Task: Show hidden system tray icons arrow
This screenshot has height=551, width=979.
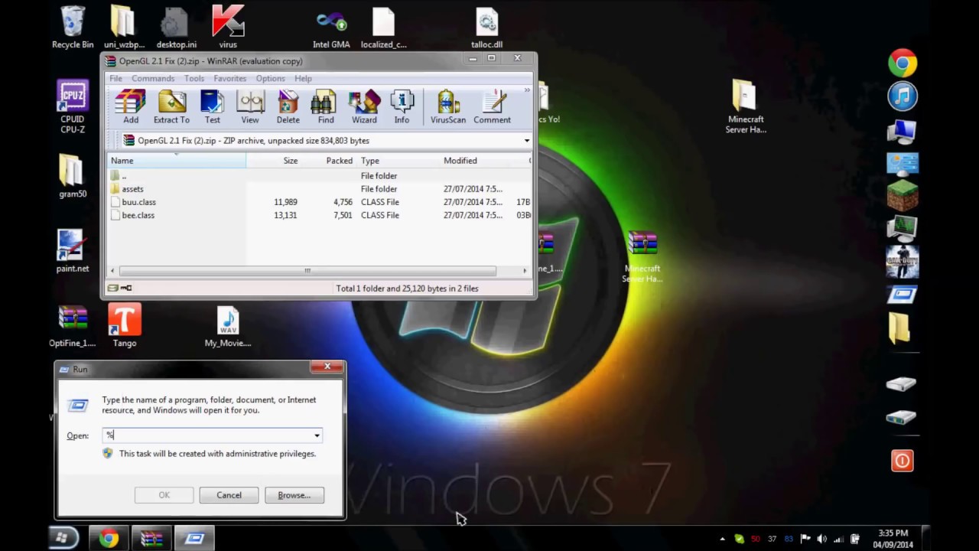Action: (722, 539)
